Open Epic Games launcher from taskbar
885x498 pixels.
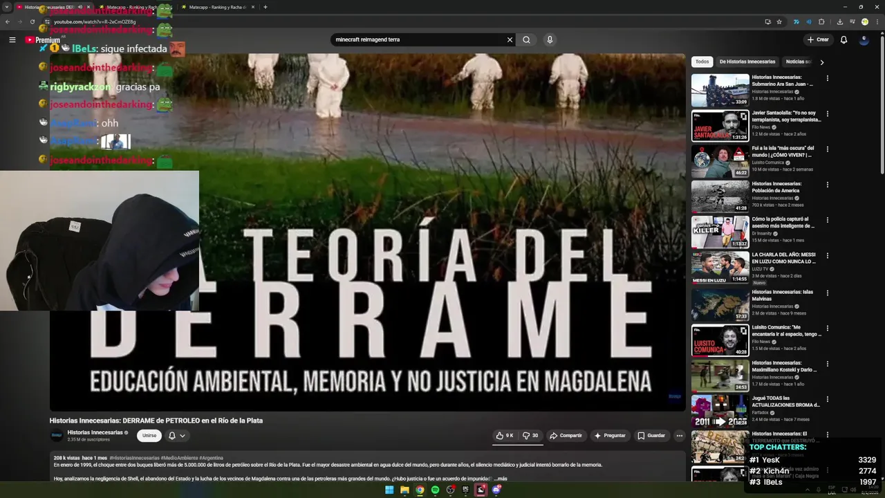point(465,490)
